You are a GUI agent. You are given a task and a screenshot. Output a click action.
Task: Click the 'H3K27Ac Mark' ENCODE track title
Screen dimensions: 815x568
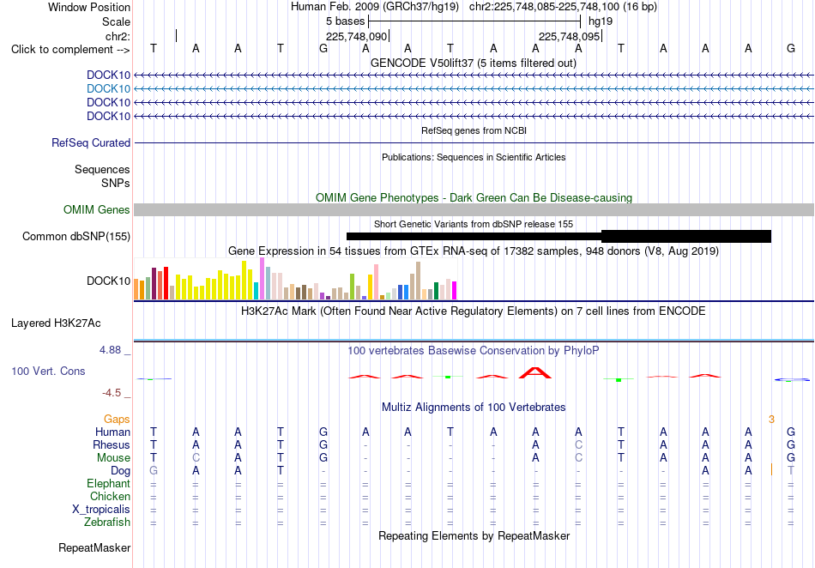click(474, 311)
